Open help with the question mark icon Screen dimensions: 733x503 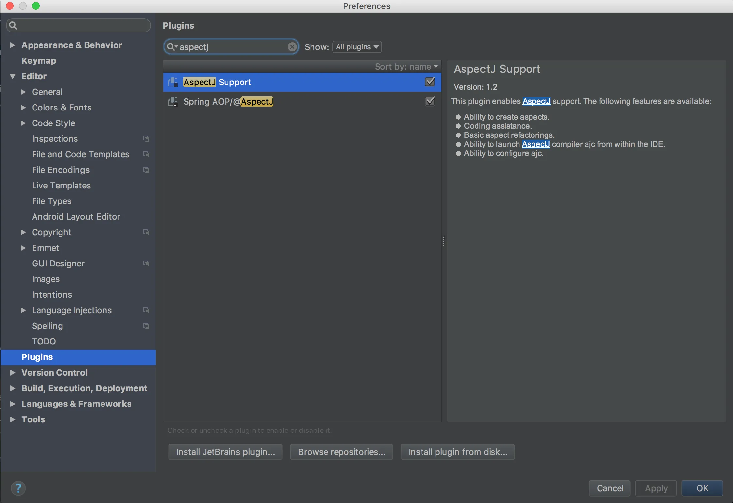[18, 488]
